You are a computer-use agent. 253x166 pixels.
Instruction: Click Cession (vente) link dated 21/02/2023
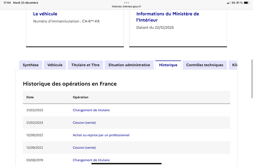[x=84, y=123]
